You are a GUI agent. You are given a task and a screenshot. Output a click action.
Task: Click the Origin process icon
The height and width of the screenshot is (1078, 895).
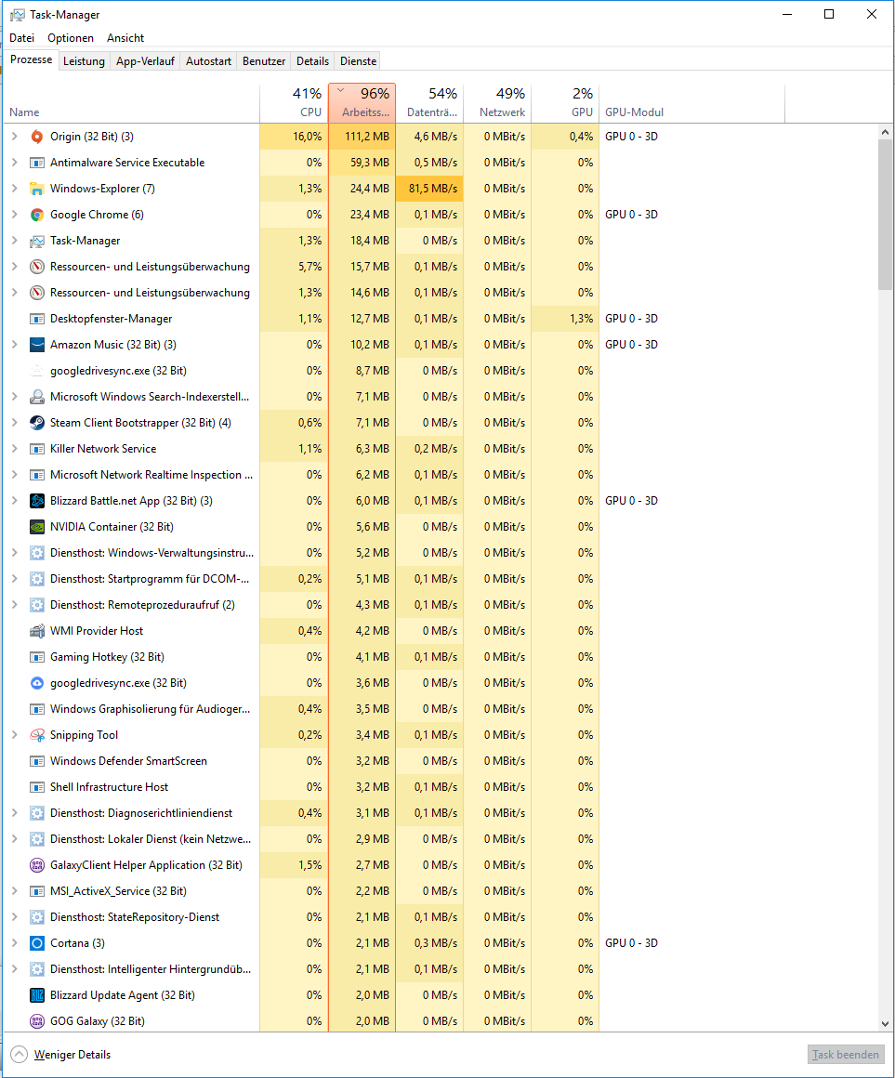tap(37, 137)
